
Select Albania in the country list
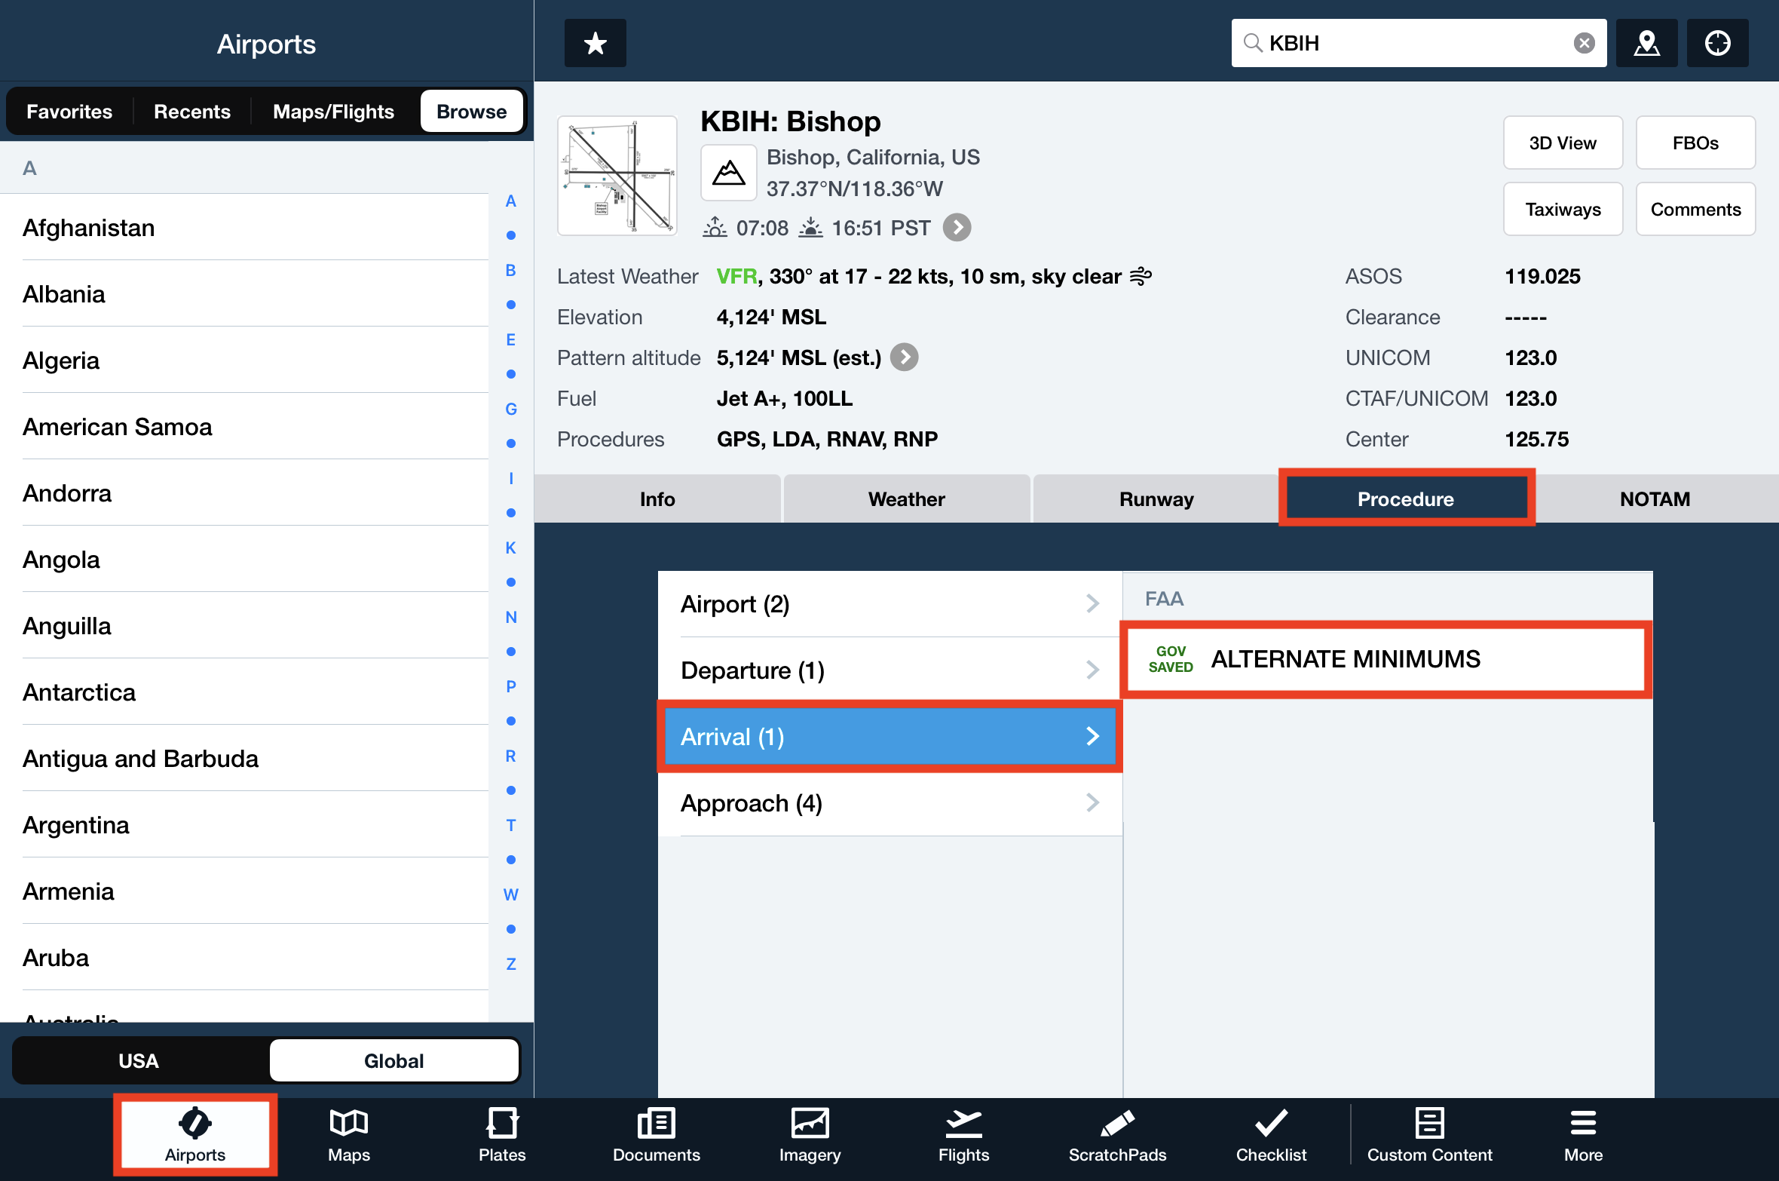pos(244,294)
